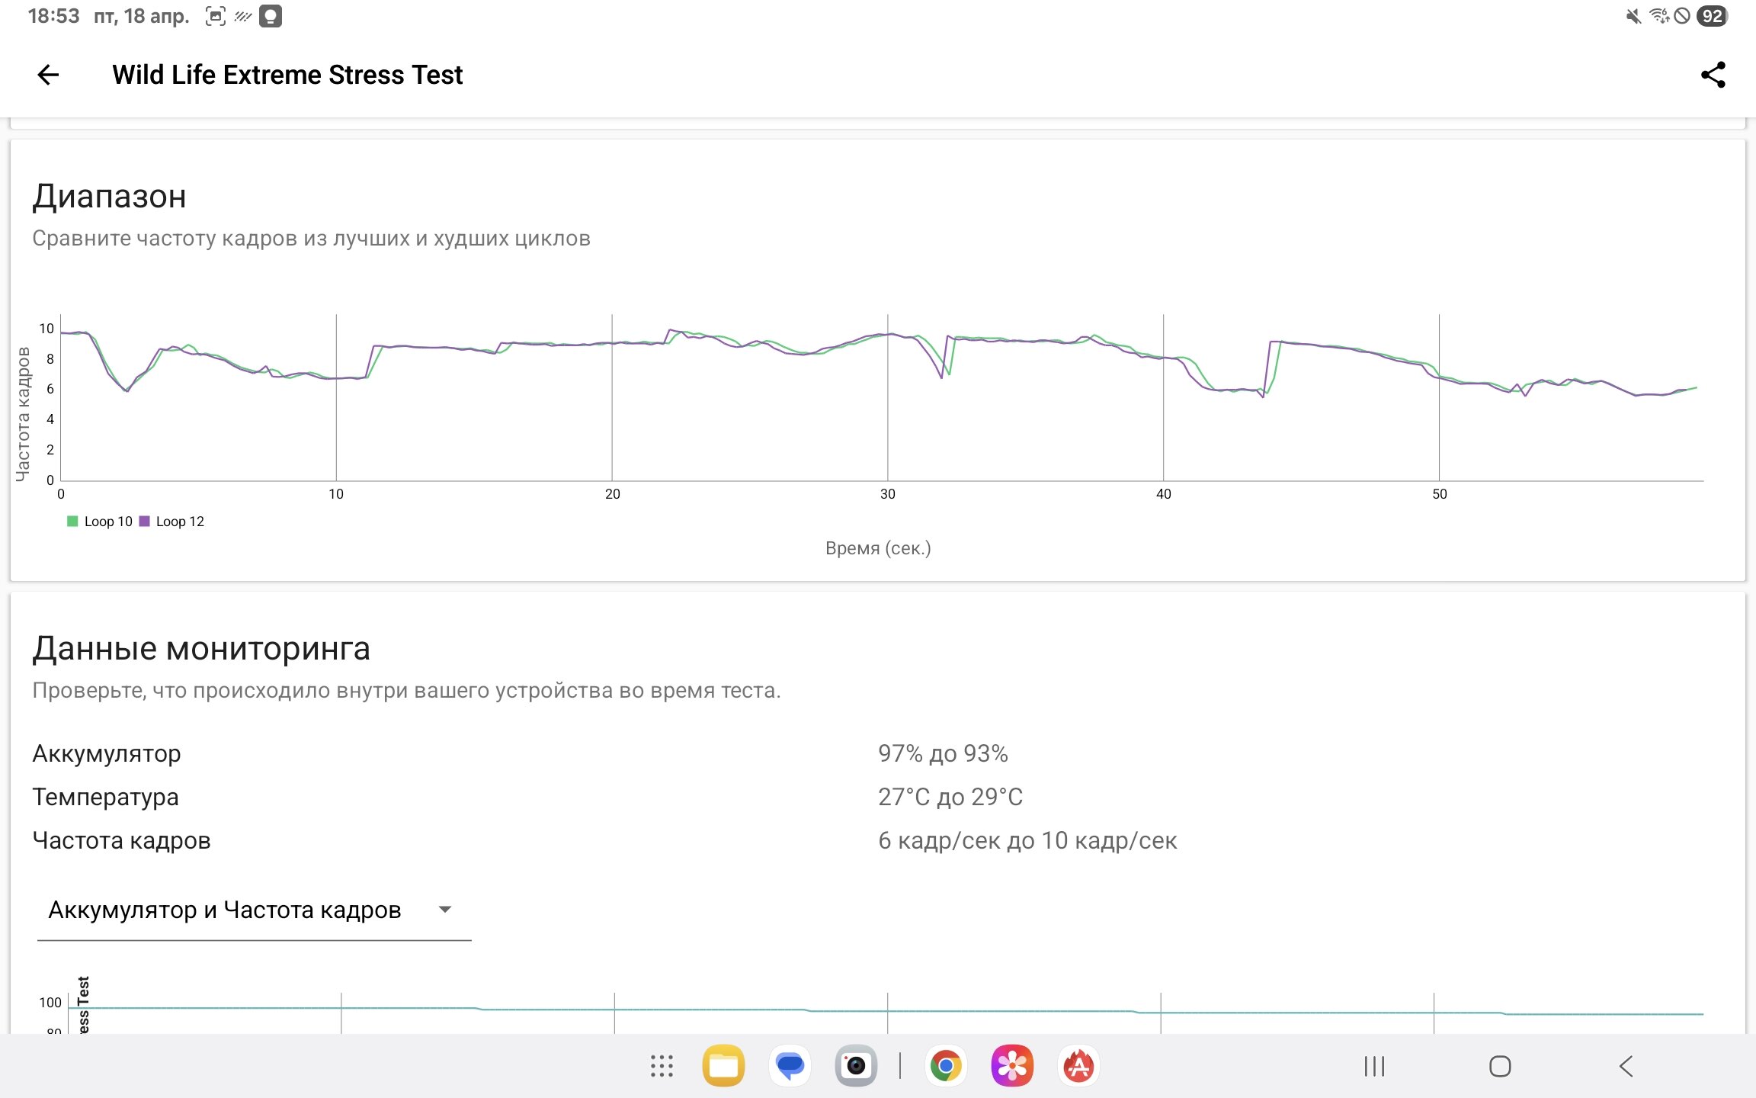Tap the battery level indicator showing 92
The image size is (1756, 1098).
pyautogui.click(x=1712, y=16)
